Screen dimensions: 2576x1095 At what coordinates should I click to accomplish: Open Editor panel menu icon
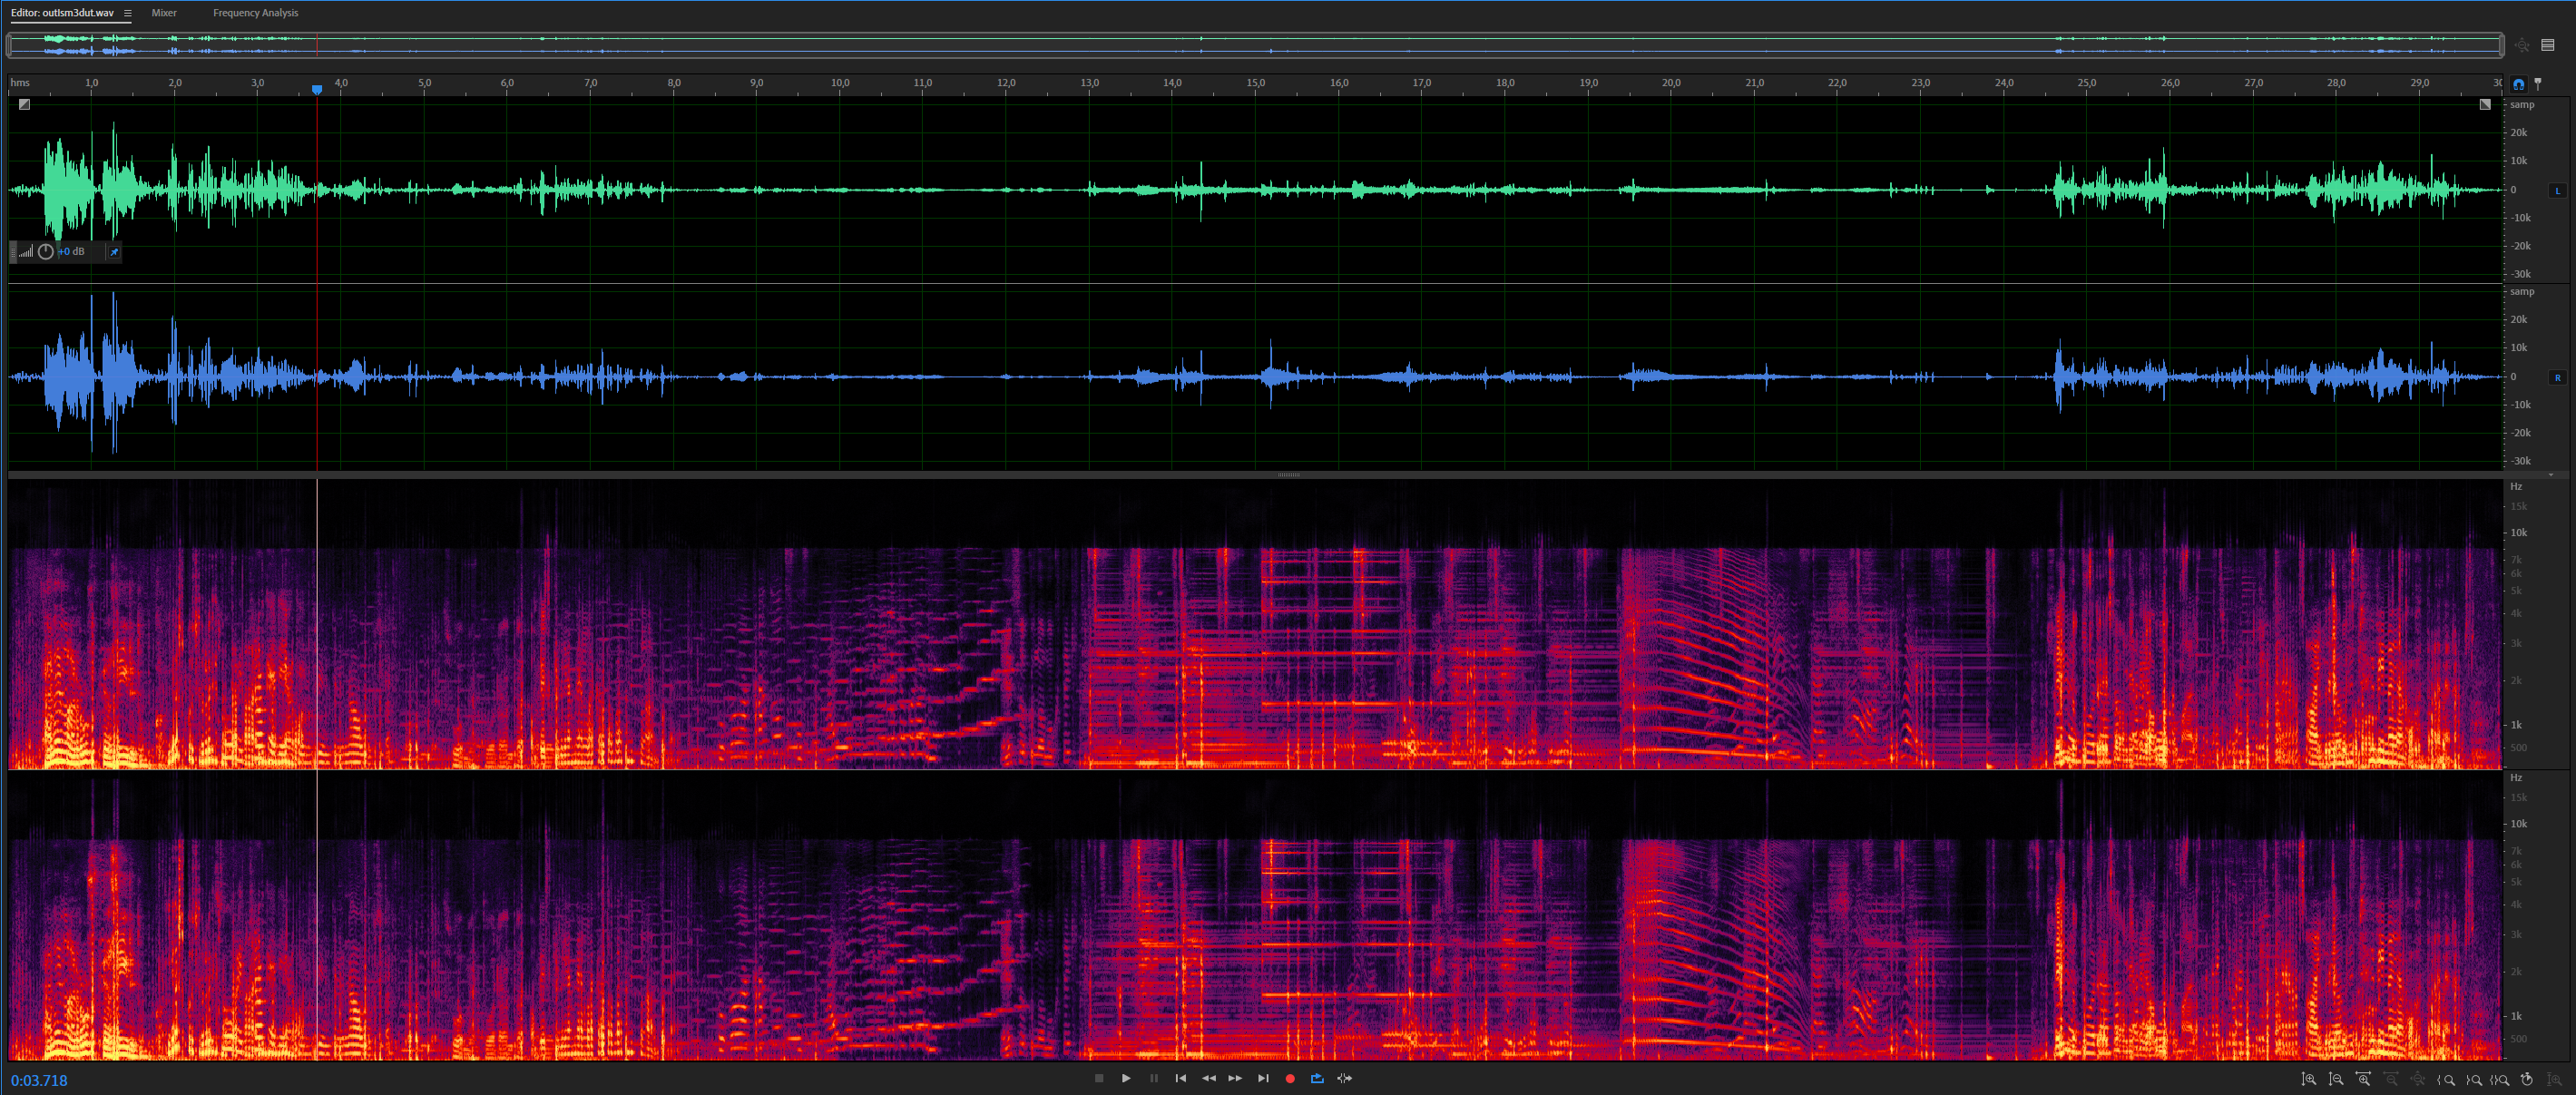128,13
